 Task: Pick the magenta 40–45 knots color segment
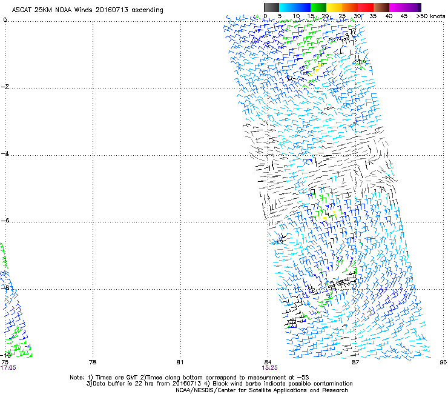397,7
